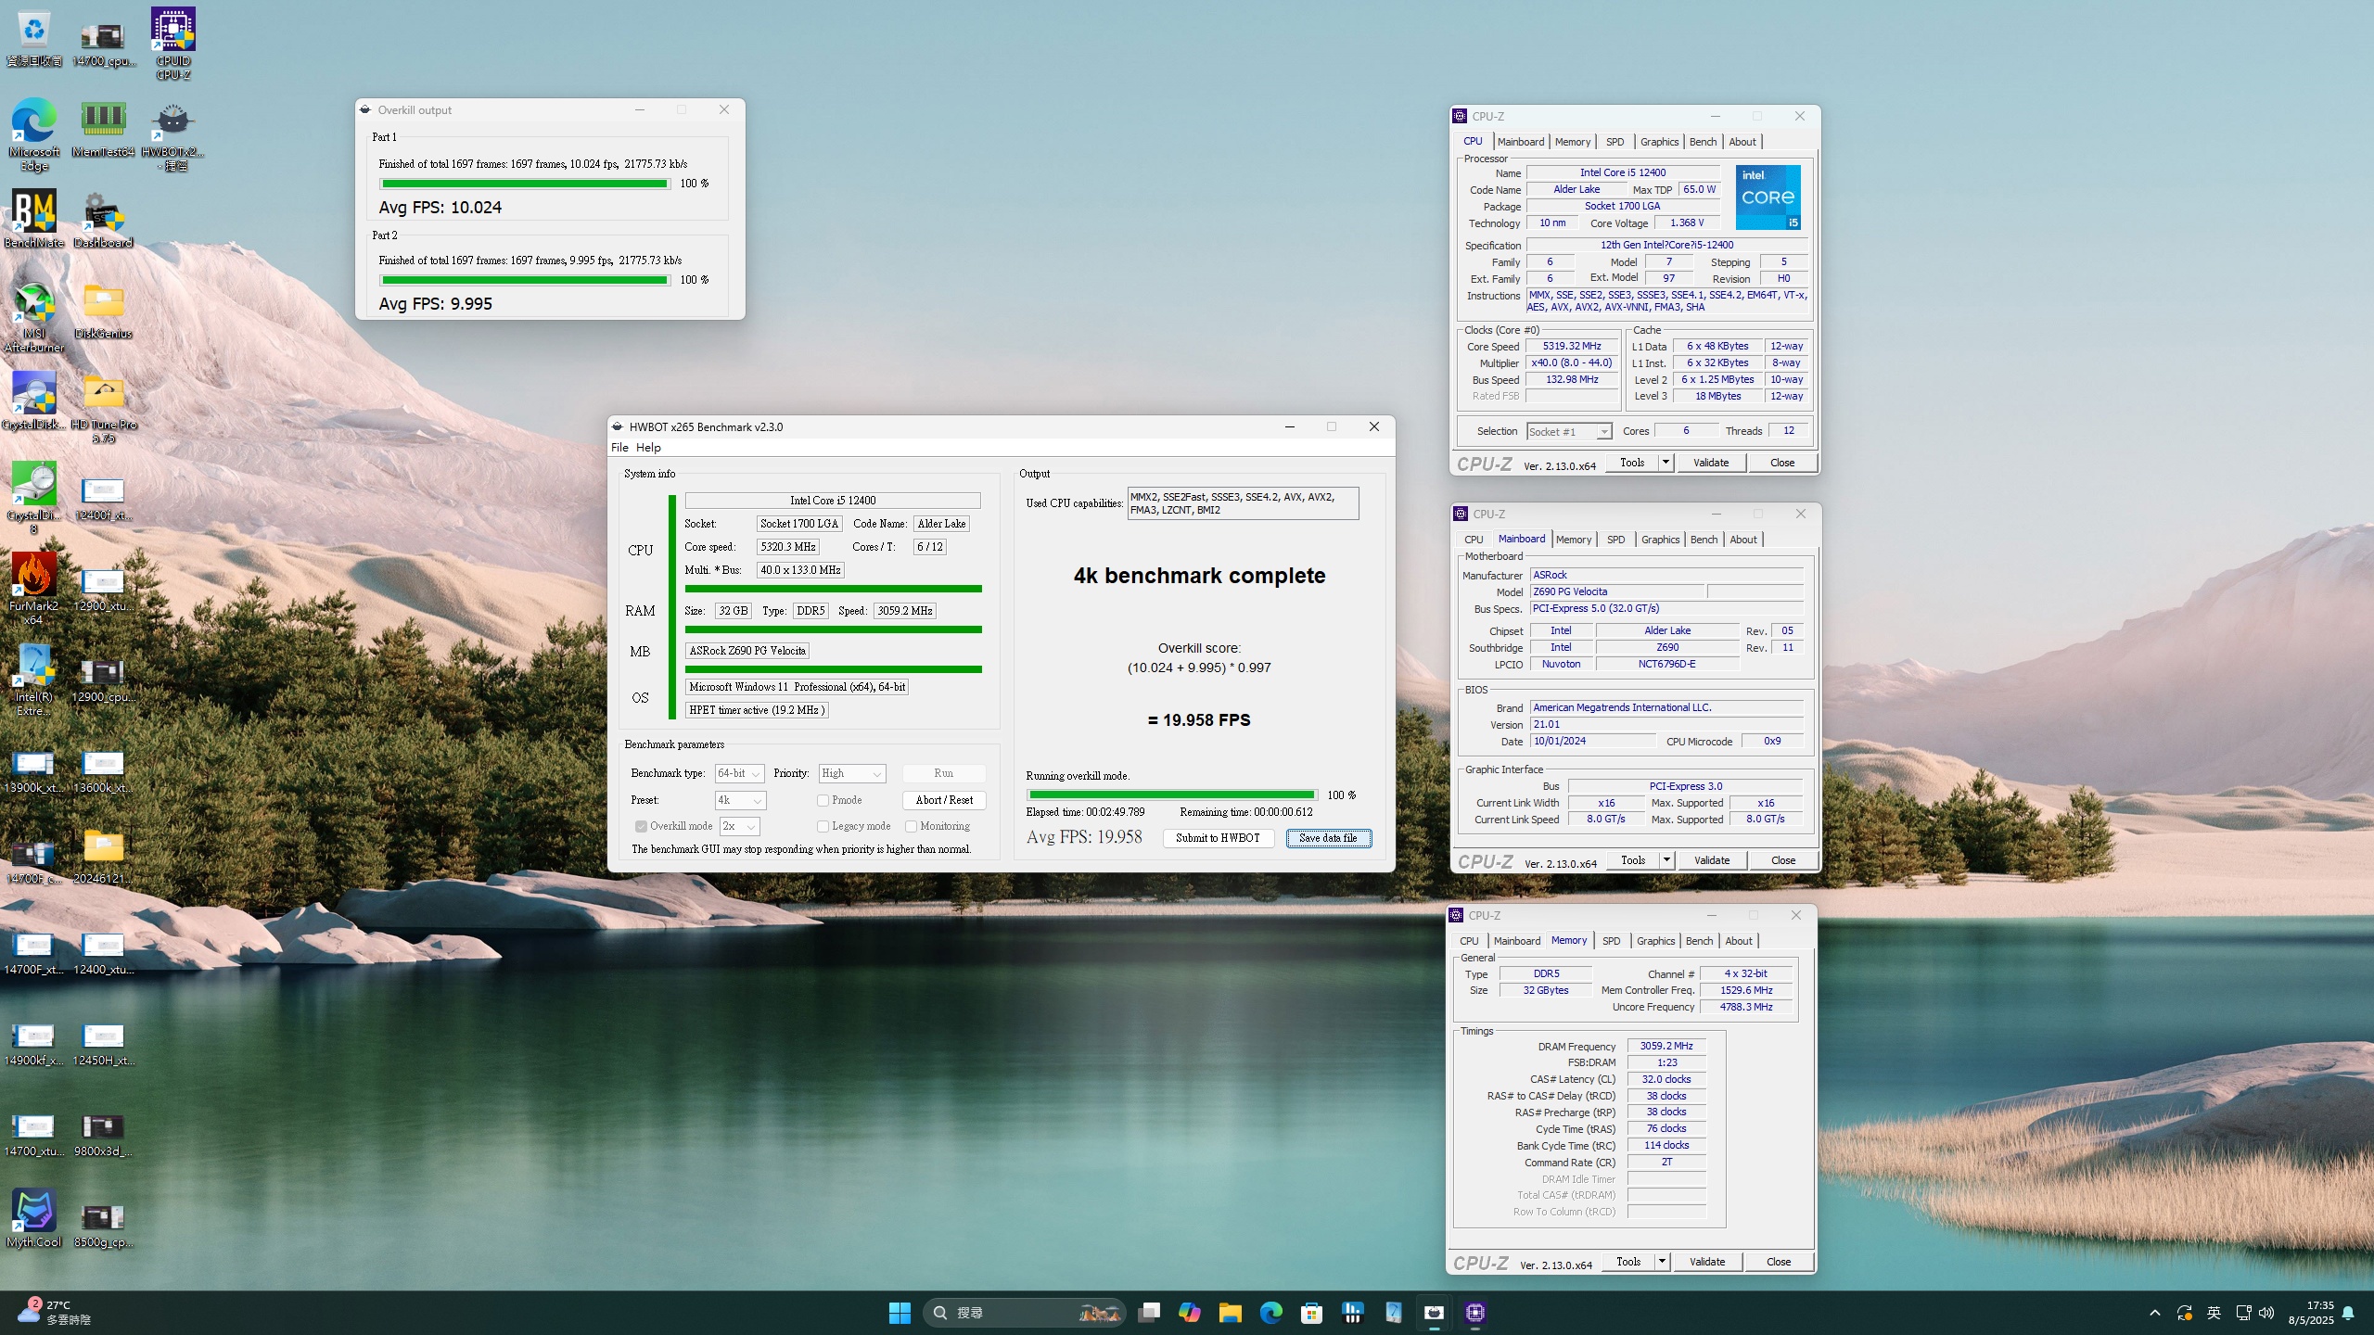Show hidden system tray icons chevron
2374x1335 pixels.
(x=2155, y=1313)
